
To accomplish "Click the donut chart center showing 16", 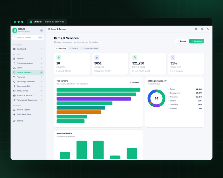I will (x=156, y=98).
